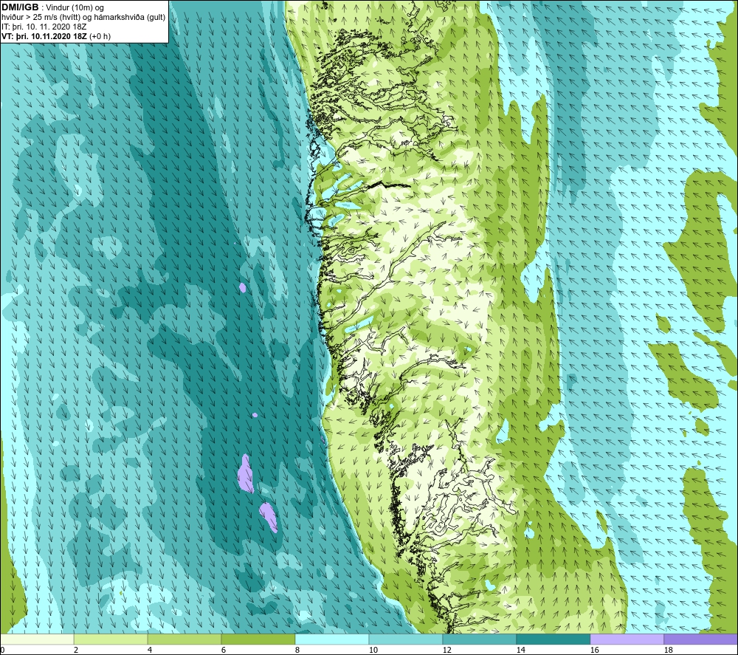This screenshot has height=655, width=738.
Task: Click the 'DMI/IGB' title text
Action: [x=20, y=7]
